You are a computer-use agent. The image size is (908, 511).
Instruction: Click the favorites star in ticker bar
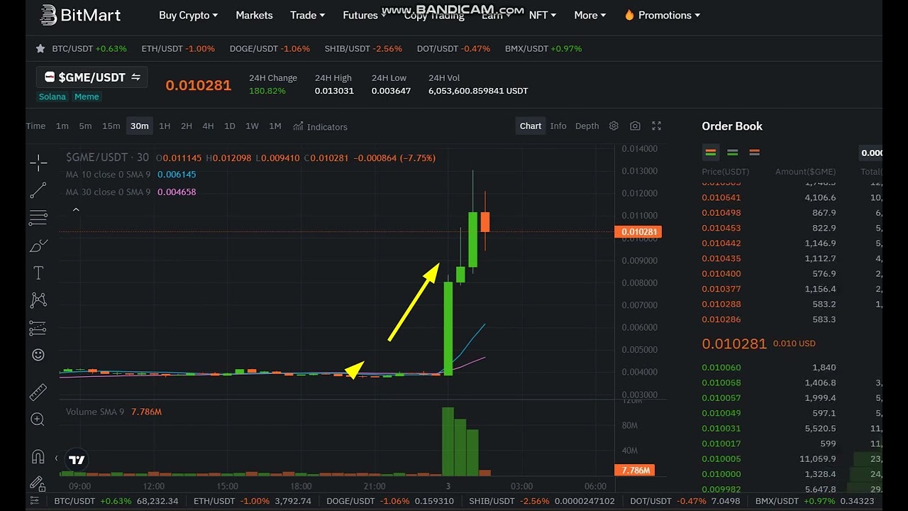coord(40,48)
